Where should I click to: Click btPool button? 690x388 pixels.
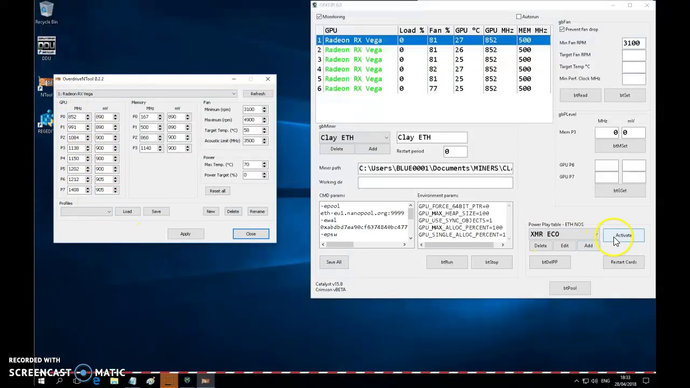click(570, 288)
